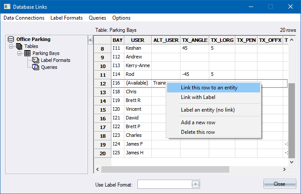Choose Link this row to an entity
The image size is (301, 194).
209,88
